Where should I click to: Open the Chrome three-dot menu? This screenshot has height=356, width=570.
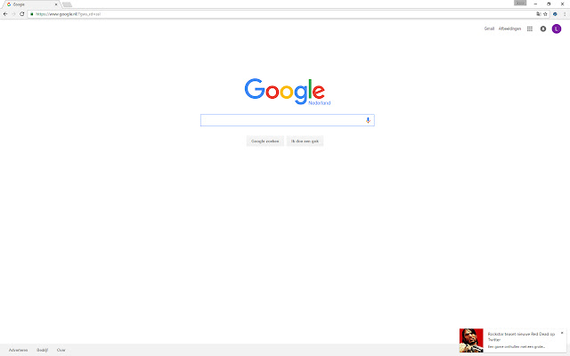tap(565, 14)
